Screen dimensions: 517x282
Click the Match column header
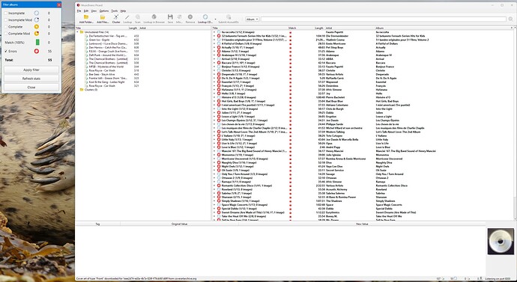(x=292, y=28)
